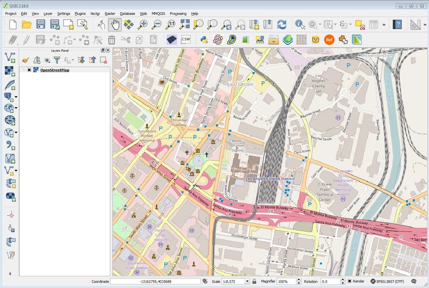Select the Zoom In tool
This screenshot has width=429, height=288.
click(143, 25)
